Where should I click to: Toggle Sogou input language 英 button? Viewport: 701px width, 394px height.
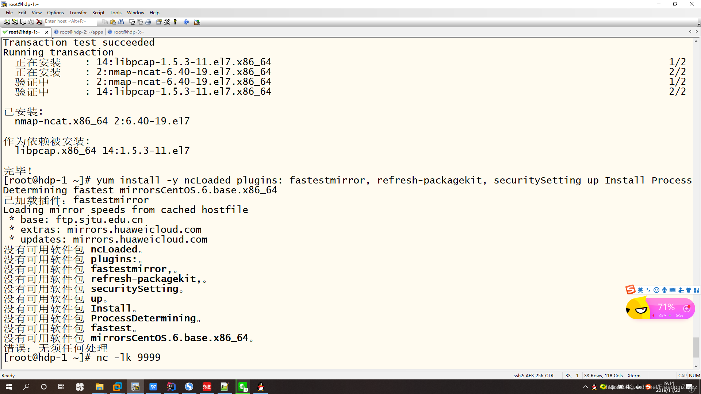640,290
